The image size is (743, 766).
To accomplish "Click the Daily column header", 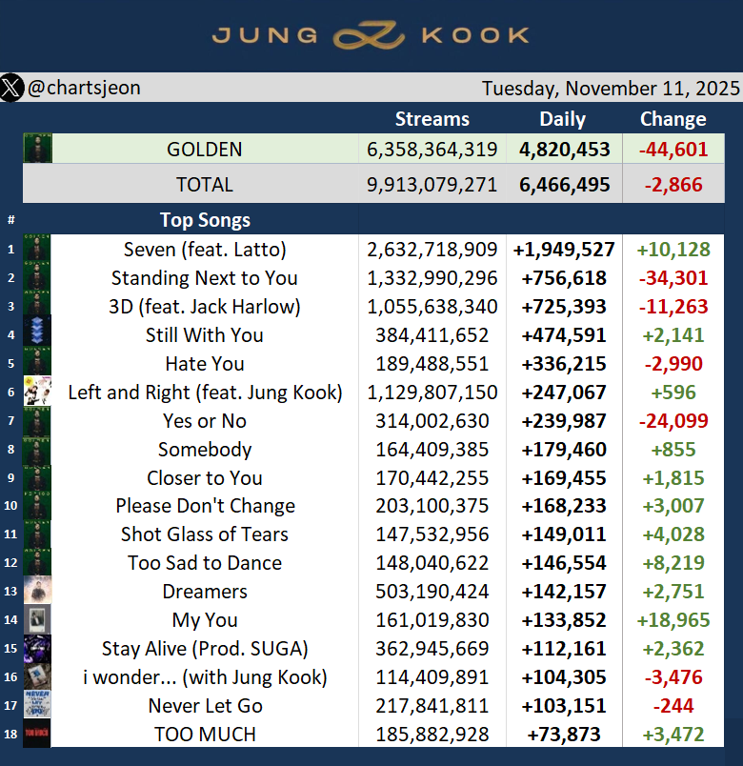I will tap(562, 119).
